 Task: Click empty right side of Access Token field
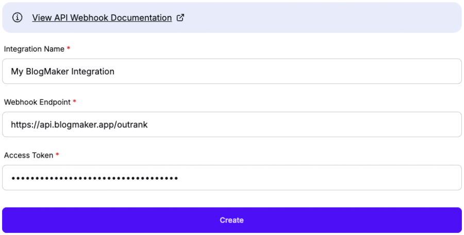[361, 178]
